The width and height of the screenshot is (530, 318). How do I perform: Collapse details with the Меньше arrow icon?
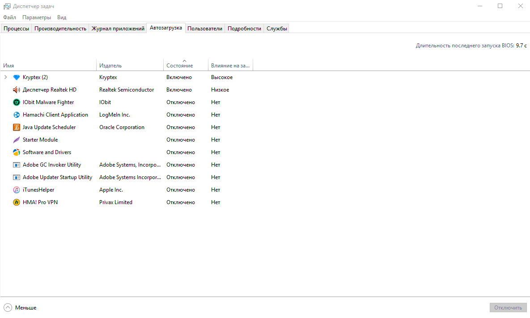pos(8,308)
